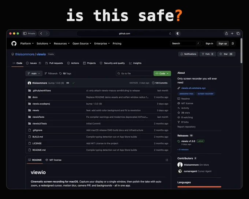
Task: Open the screen-recorder topic tag
Action: [x=205, y=93]
